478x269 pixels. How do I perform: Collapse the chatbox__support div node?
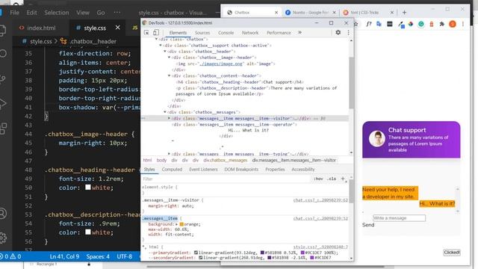161,46
